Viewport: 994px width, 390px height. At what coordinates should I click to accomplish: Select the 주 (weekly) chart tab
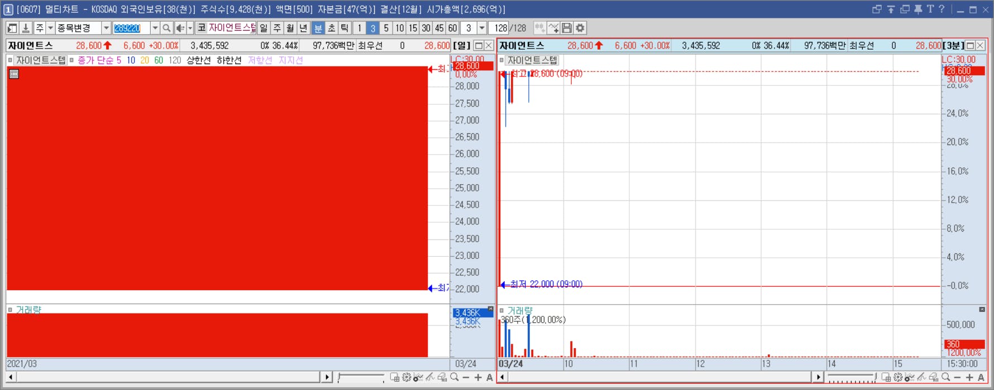277,28
